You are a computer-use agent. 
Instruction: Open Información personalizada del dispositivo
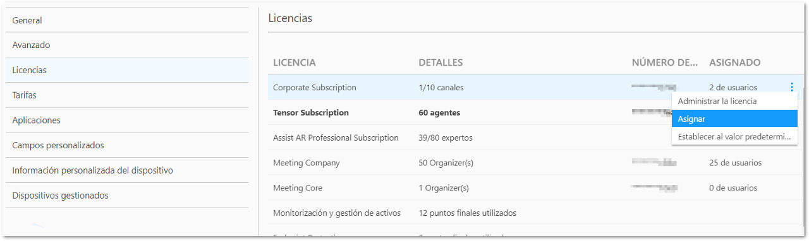[127, 170]
